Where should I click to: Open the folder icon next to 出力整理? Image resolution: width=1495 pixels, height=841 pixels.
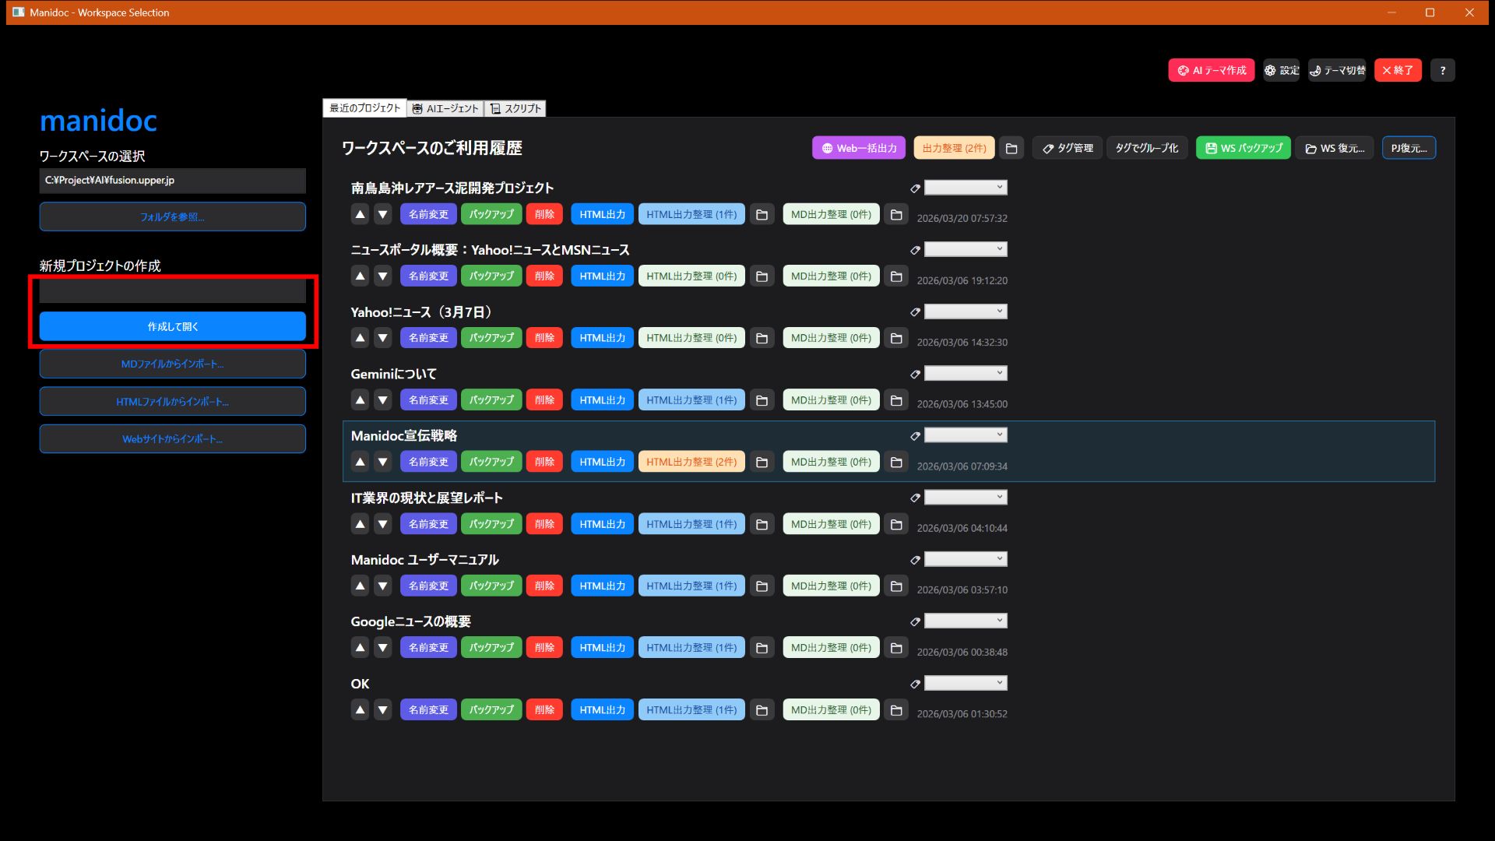pos(1011,147)
